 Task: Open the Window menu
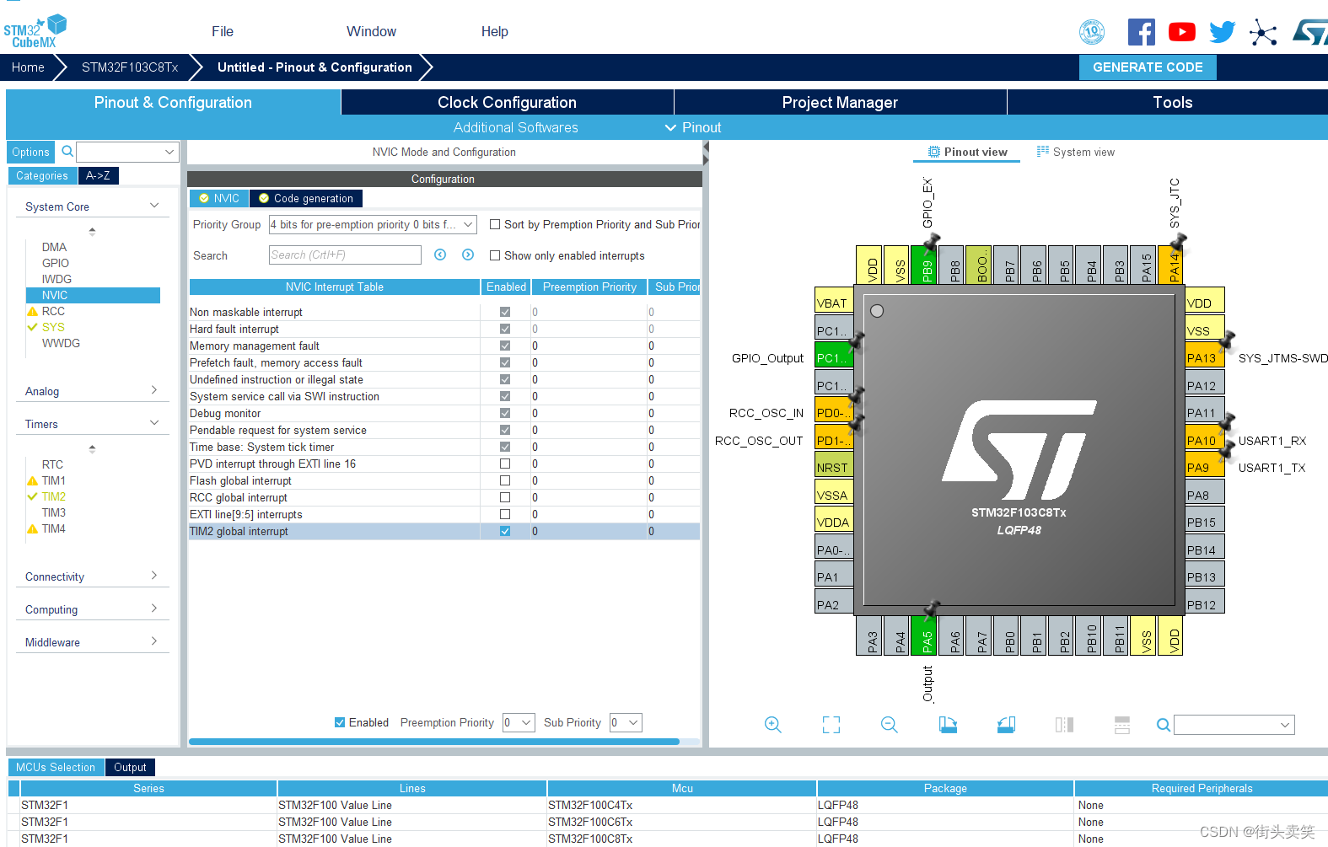371,31
